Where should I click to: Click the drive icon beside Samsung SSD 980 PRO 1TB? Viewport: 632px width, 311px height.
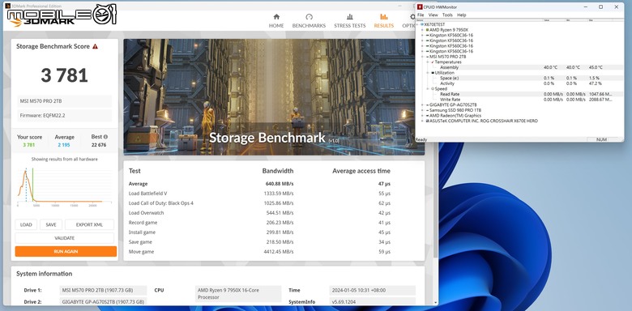tap(427, 110)
